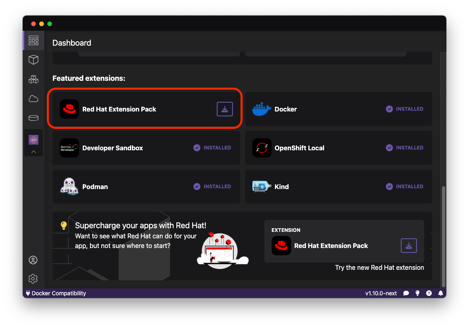Click the 'Docker' extension name

point(286,109)
